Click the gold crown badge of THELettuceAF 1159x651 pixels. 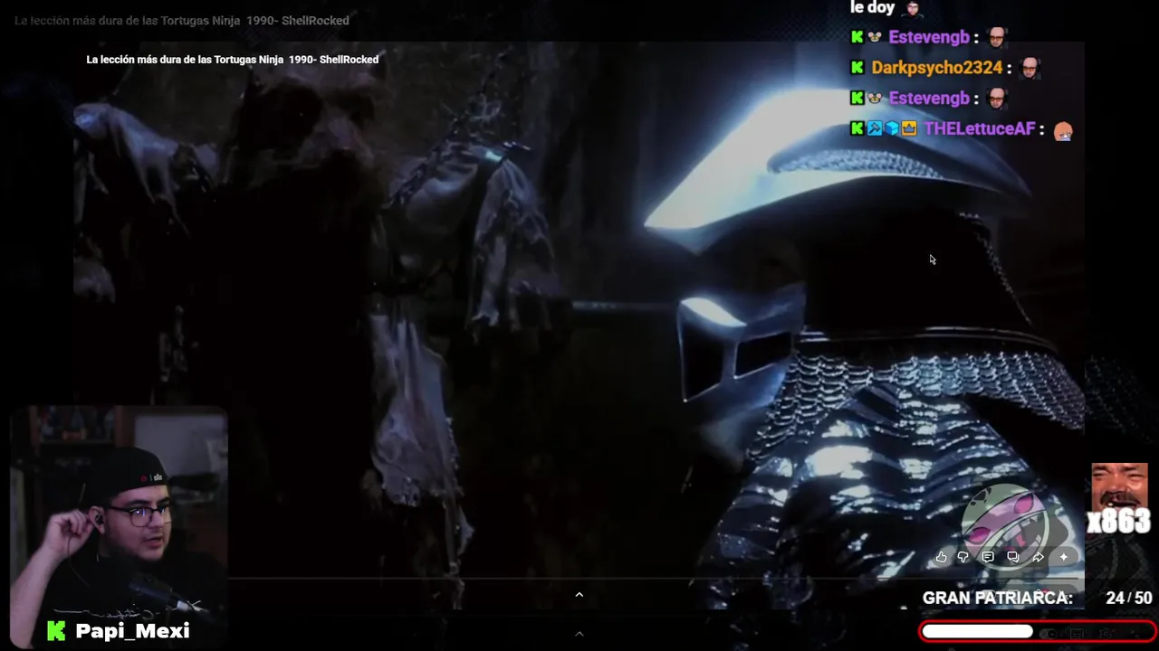(909, 129)
